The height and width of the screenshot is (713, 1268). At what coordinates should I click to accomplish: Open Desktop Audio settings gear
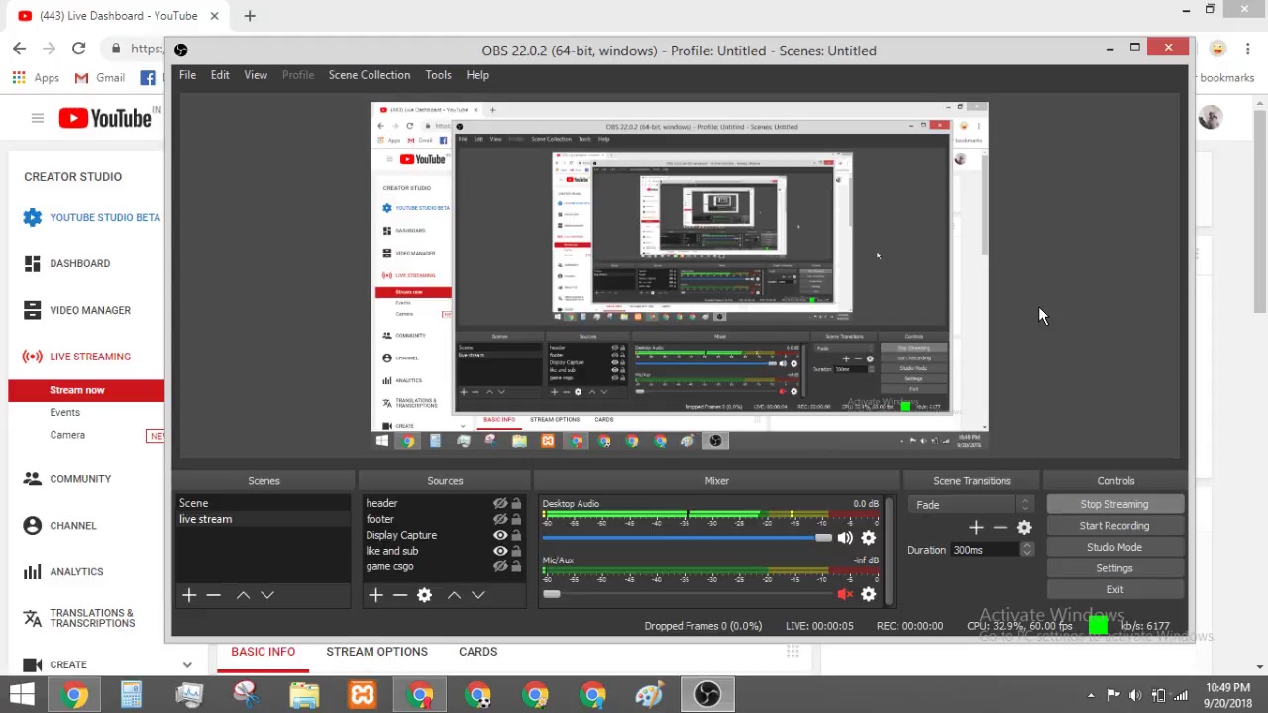[x=869, y=538]
